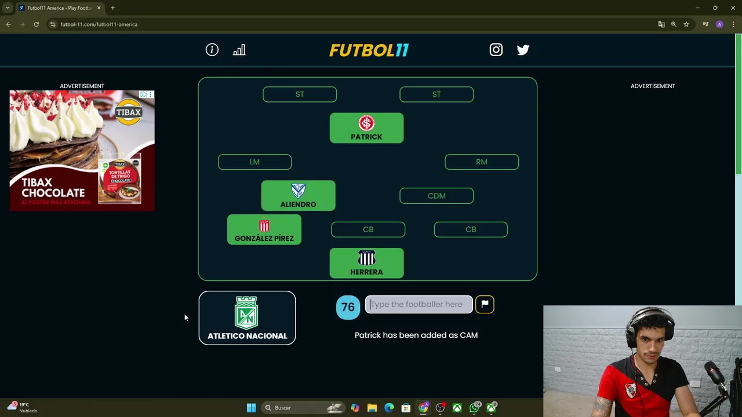The image size is (742, 417).
Task: Click the page vertical scrollbar
Action: pos(738,104)
